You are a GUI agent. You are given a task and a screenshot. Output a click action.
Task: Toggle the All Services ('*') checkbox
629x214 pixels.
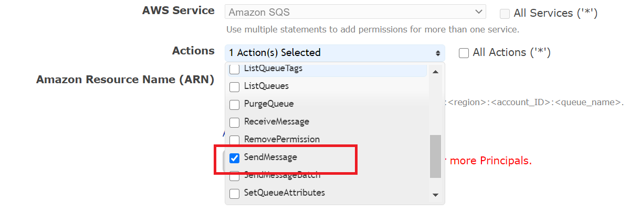pos(505,14)
